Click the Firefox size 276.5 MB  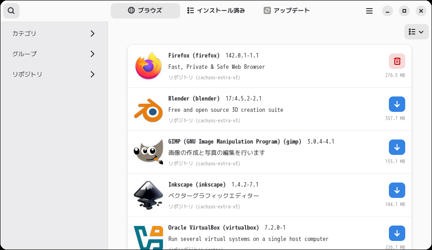(395, 75)
